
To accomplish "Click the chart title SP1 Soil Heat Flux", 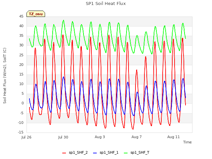I will pyautogui.click(x=106, y=4).
